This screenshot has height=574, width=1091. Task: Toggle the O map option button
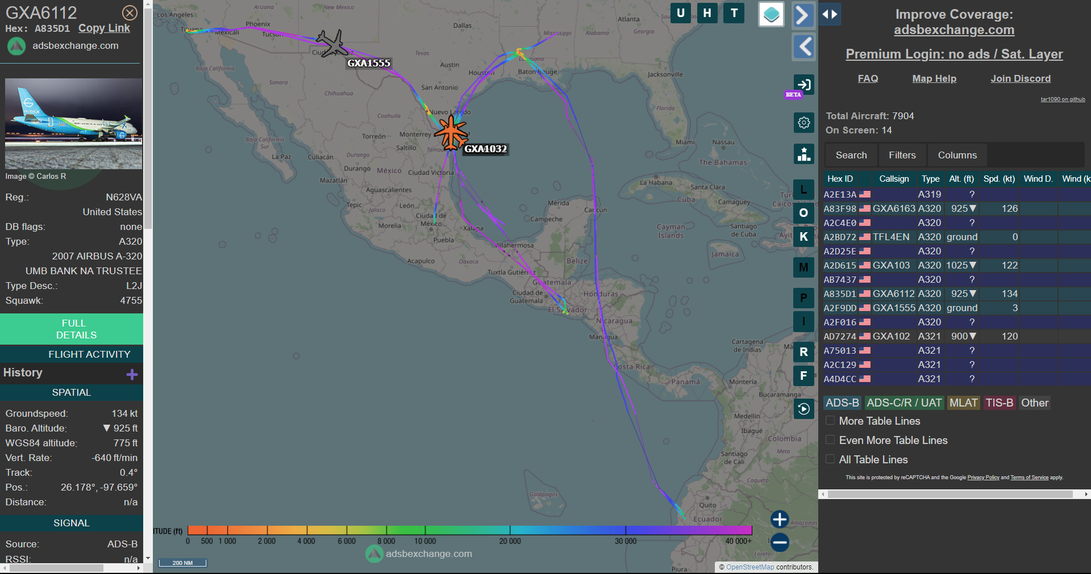pos(803,213)
